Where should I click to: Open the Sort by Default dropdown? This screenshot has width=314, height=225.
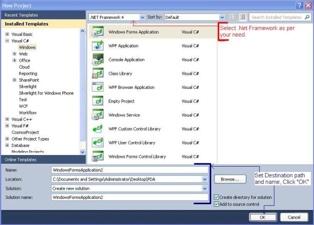(x=195, y=17)
